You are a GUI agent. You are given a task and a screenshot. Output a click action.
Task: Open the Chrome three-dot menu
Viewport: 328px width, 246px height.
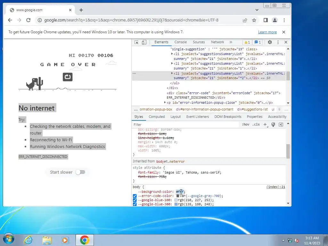(x=284, y=20)
